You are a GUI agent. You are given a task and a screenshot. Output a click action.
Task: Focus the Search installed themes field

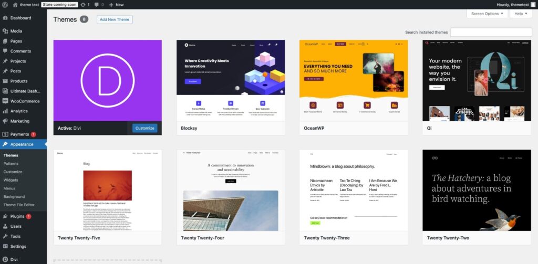(x=491, y=32)
